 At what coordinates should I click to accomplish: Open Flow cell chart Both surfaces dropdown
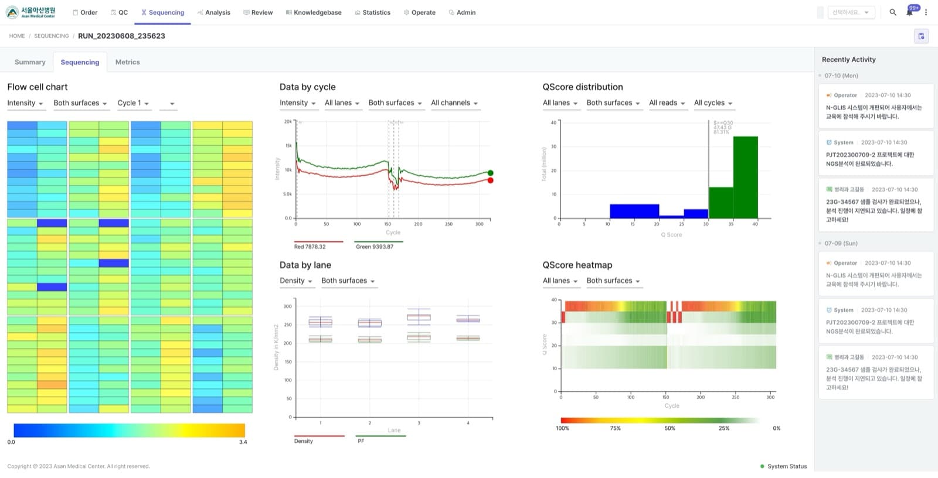pos(80,103)
